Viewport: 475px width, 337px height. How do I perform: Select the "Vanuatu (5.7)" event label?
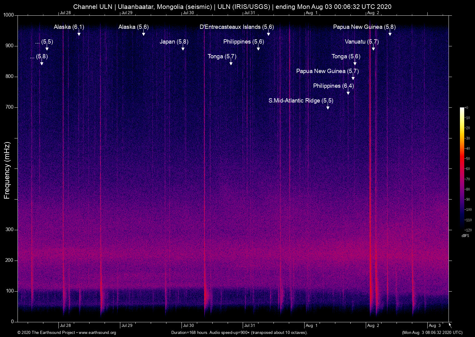pos(362,42)
